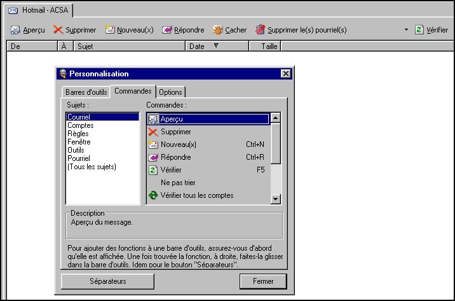455x301 pixels.
Task: Sort by the Date column header
Action: [197, 46]
